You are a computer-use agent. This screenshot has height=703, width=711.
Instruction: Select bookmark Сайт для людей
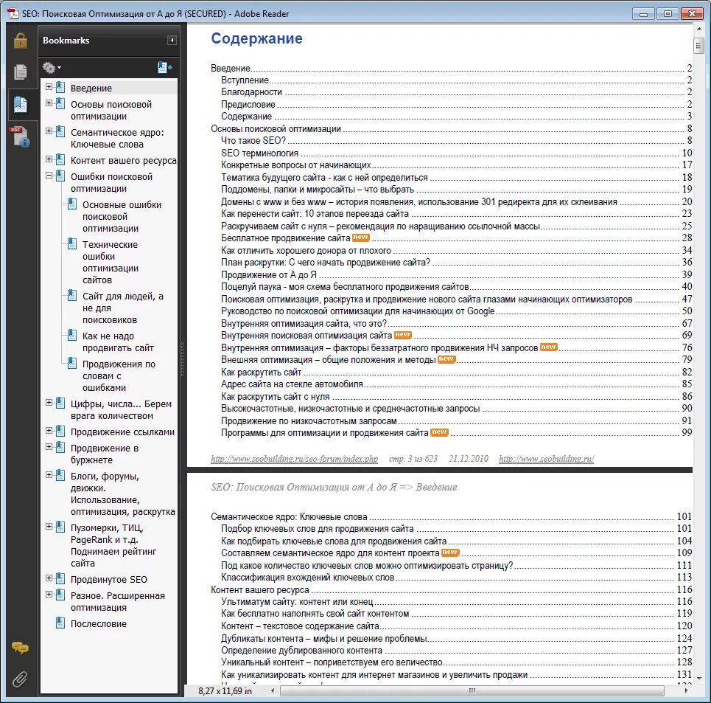(122, 308)
